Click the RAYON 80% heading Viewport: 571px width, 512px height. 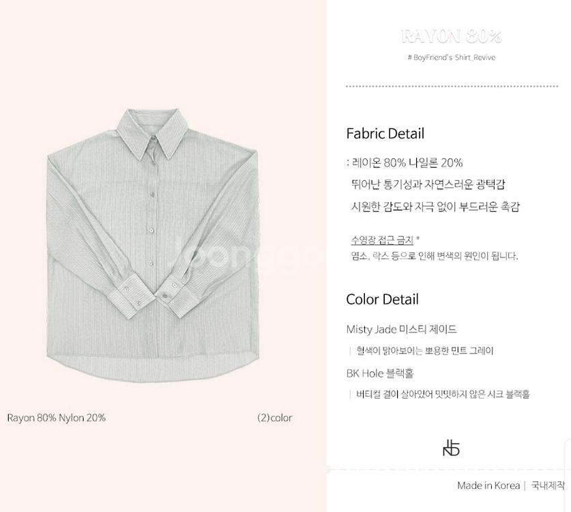[x=452, y=36]
